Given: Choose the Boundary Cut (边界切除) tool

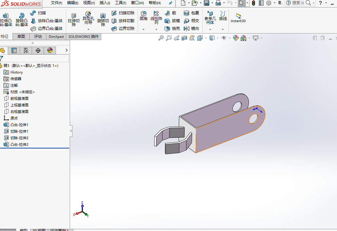Looking at the screenshot, I should pyautogui.click(x=123, y=29).
